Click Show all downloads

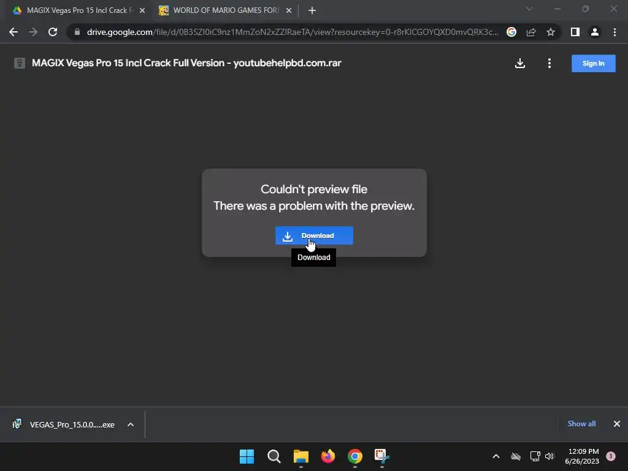(581, 424)
